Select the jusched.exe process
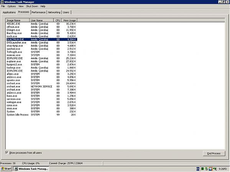This screenshot has height=172, width=230. tap(42, 49)
